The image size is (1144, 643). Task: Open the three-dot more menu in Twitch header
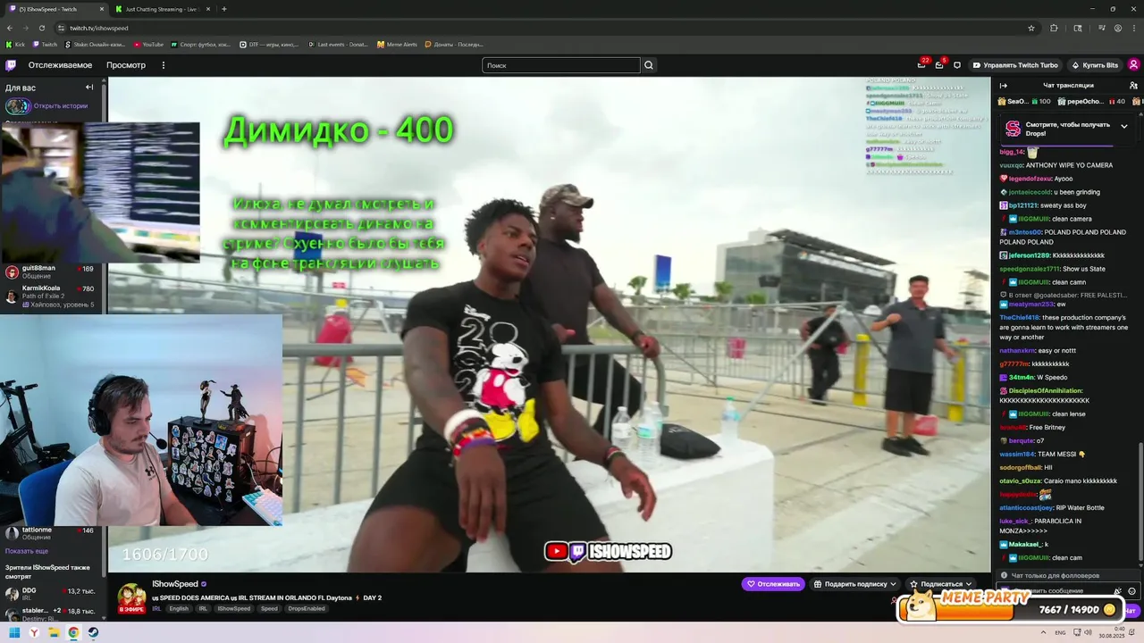(163, 65)
